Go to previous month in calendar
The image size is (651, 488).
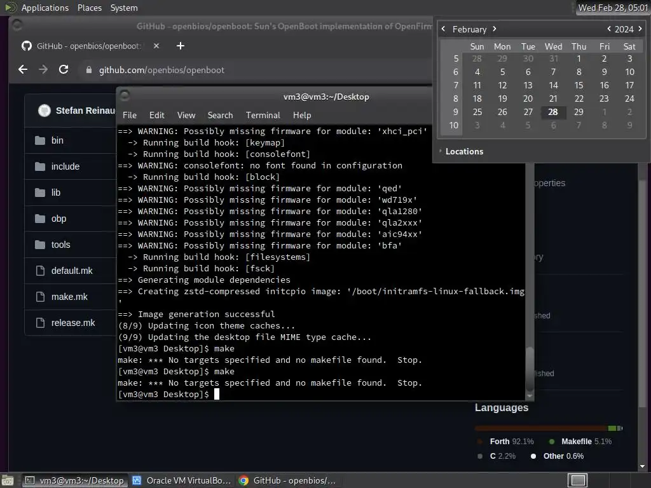(x=443, y=29)
